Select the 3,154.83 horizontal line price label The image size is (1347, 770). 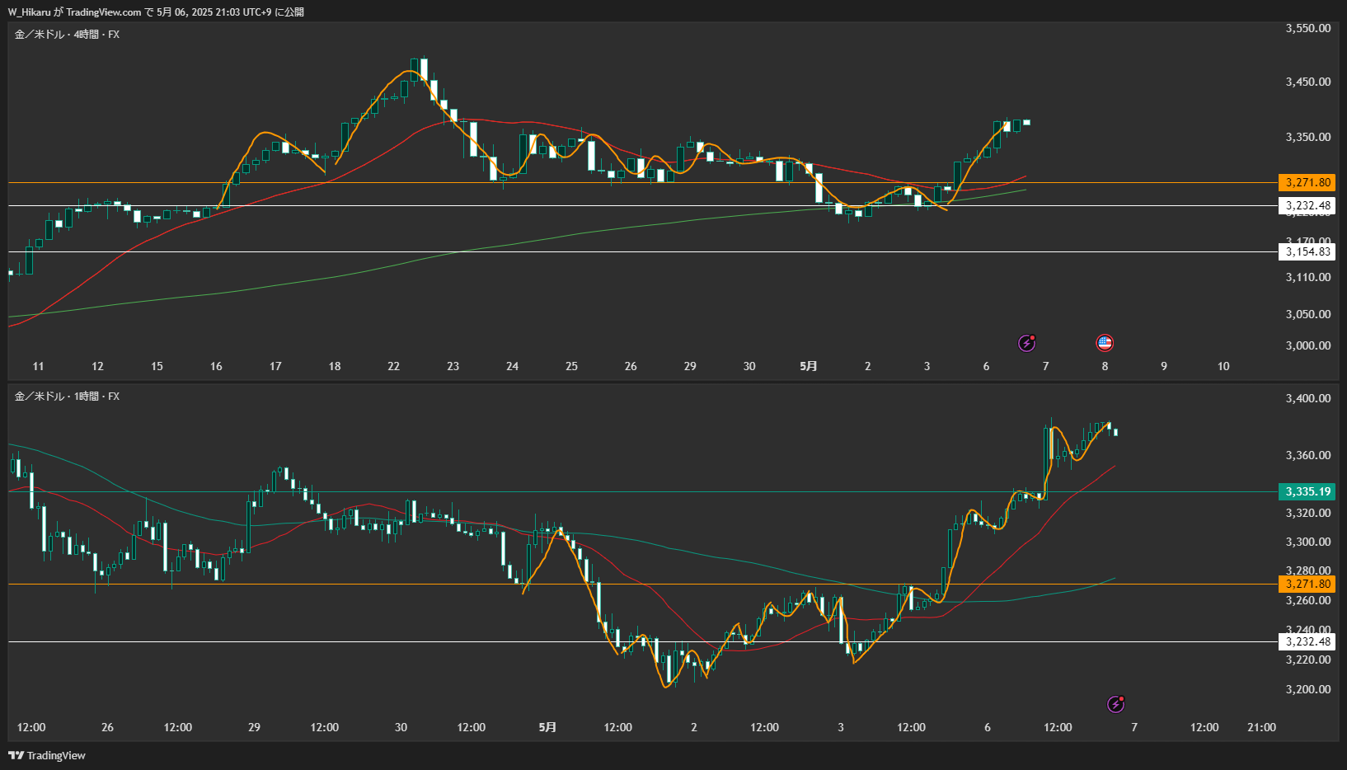[1307, 251]
